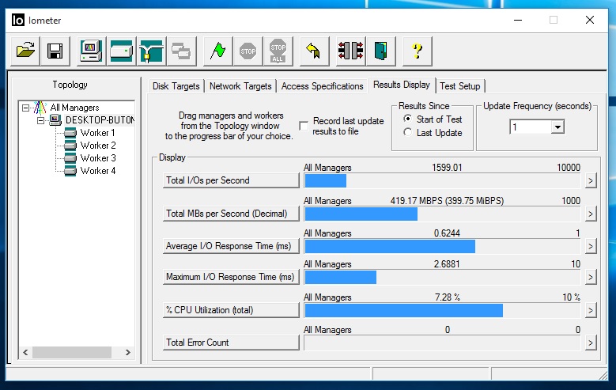The image size is (616, 390).
Task: Open the Access Specifications tab
Action: pos(322,86)
